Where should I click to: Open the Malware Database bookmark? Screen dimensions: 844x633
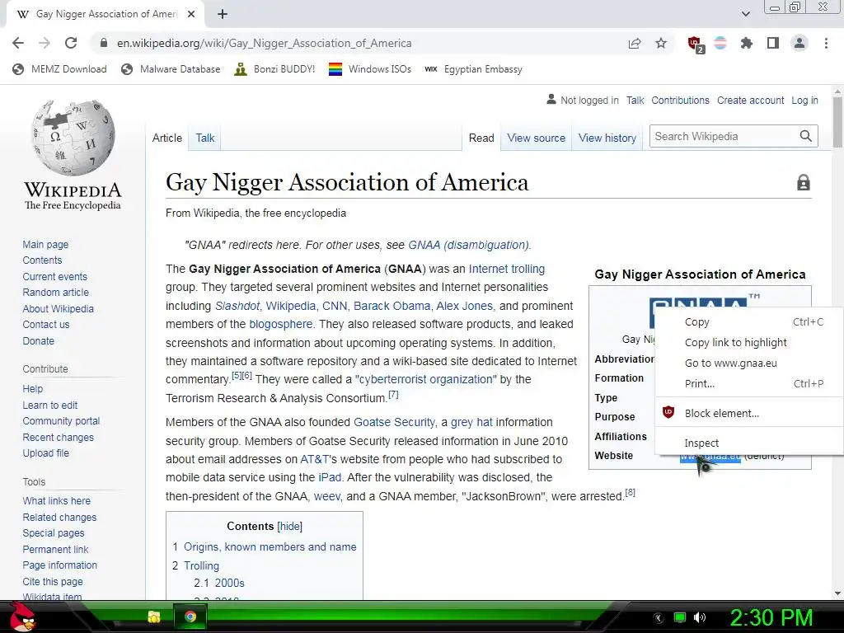click(171, 69)
